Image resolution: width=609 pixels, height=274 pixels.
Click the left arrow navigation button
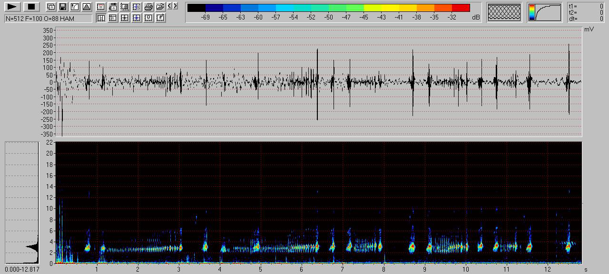[x=170, y=6]
